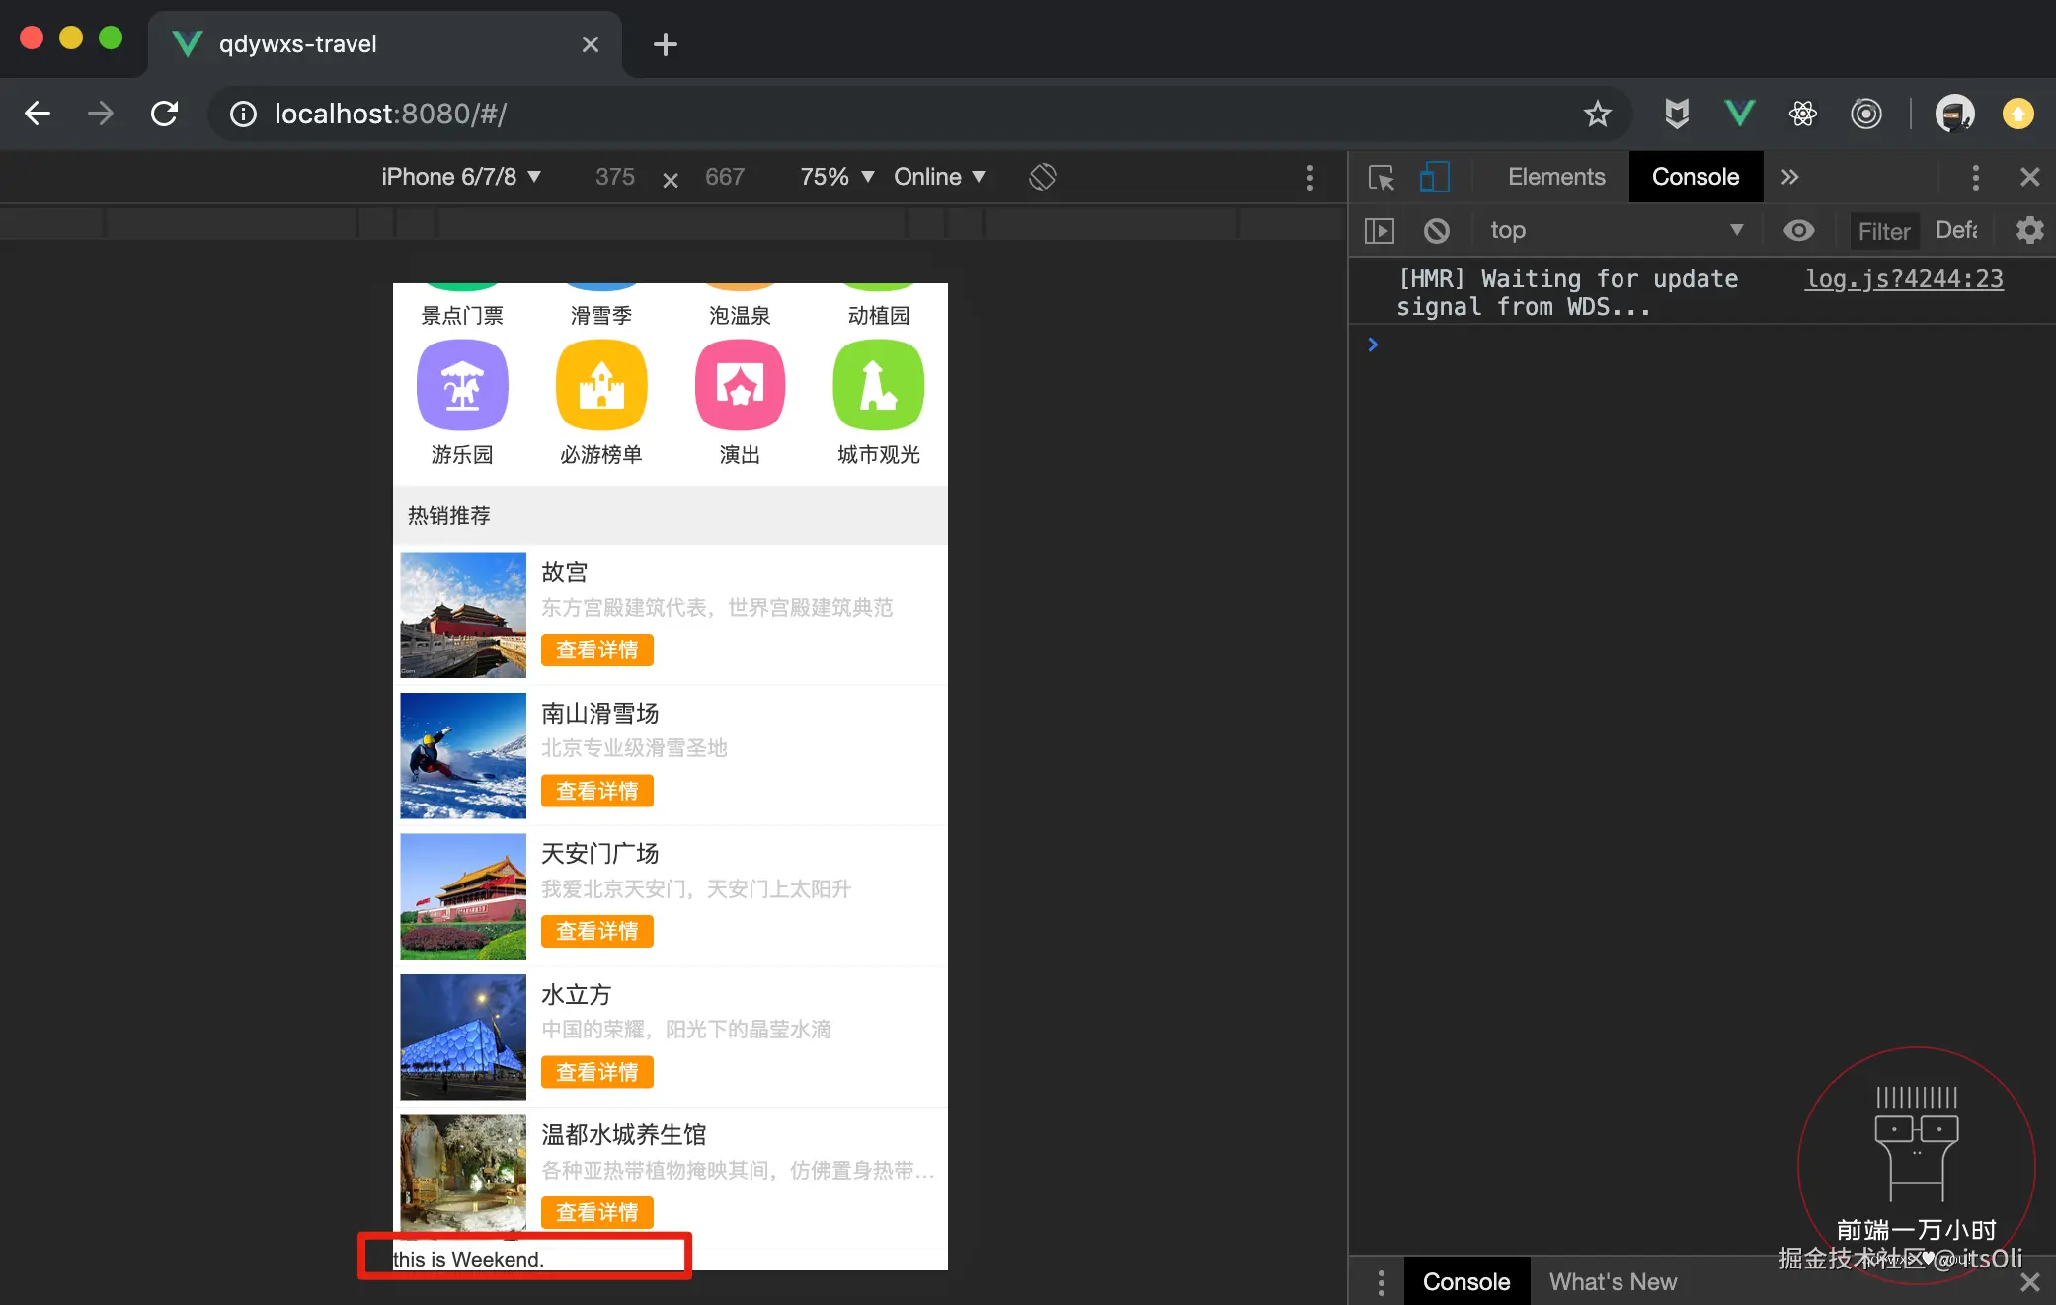
Task: Toggle the console sidebar panel
Action: 1379,231
